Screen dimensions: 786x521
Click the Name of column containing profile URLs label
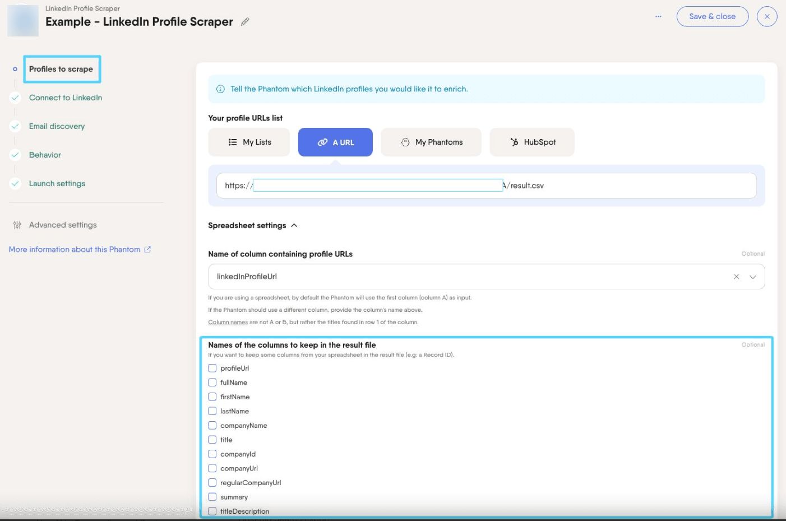tap(280, 254)
